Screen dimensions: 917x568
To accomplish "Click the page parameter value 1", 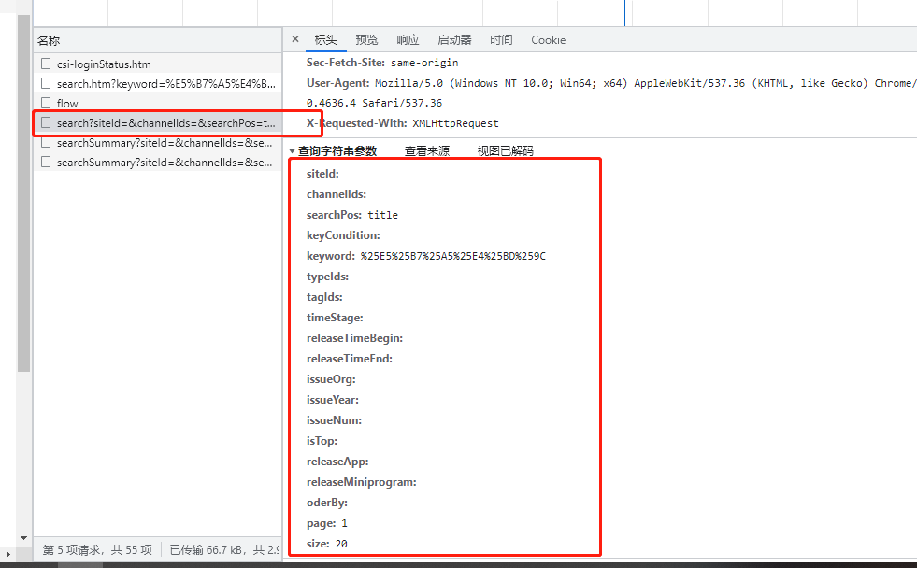I will click(345, 523).
